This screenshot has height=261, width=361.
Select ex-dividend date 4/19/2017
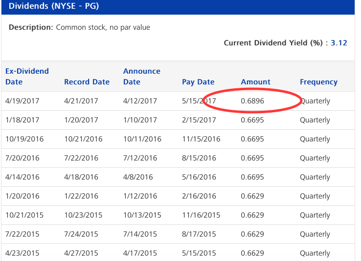pos(23,101)
